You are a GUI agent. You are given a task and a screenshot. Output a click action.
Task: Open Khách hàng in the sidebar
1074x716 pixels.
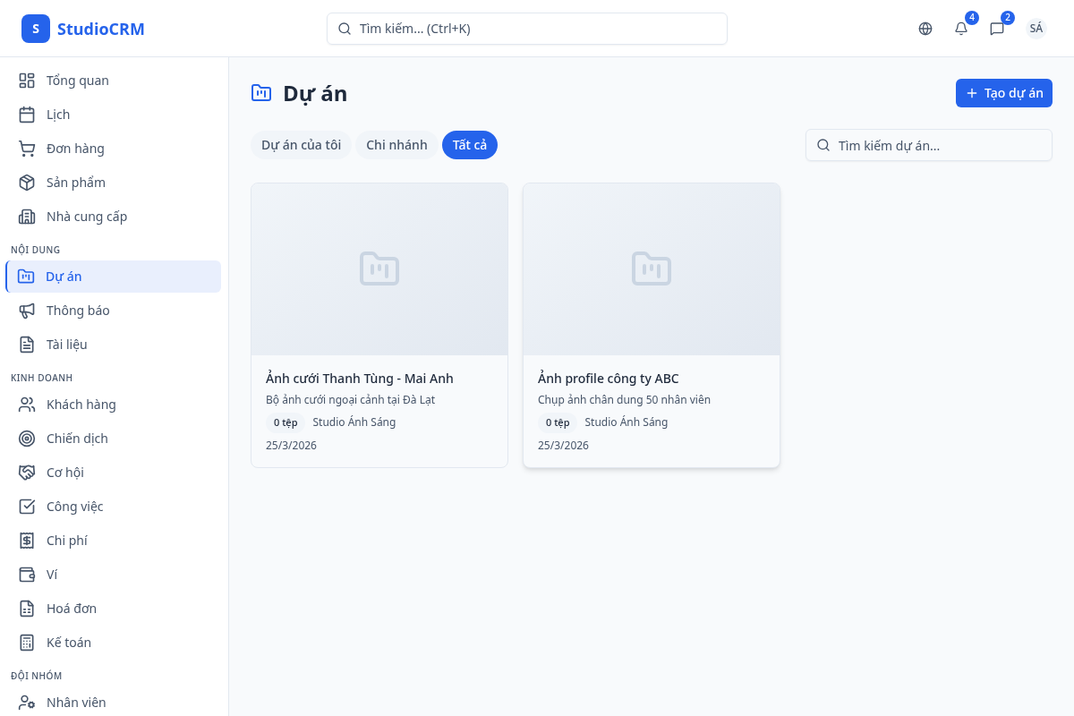(81, 405)
